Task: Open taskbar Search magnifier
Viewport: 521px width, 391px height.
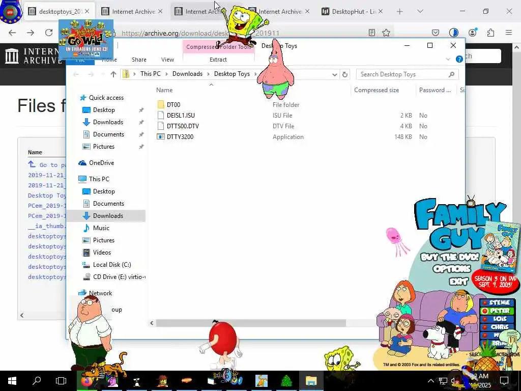Action: point(37,381)
